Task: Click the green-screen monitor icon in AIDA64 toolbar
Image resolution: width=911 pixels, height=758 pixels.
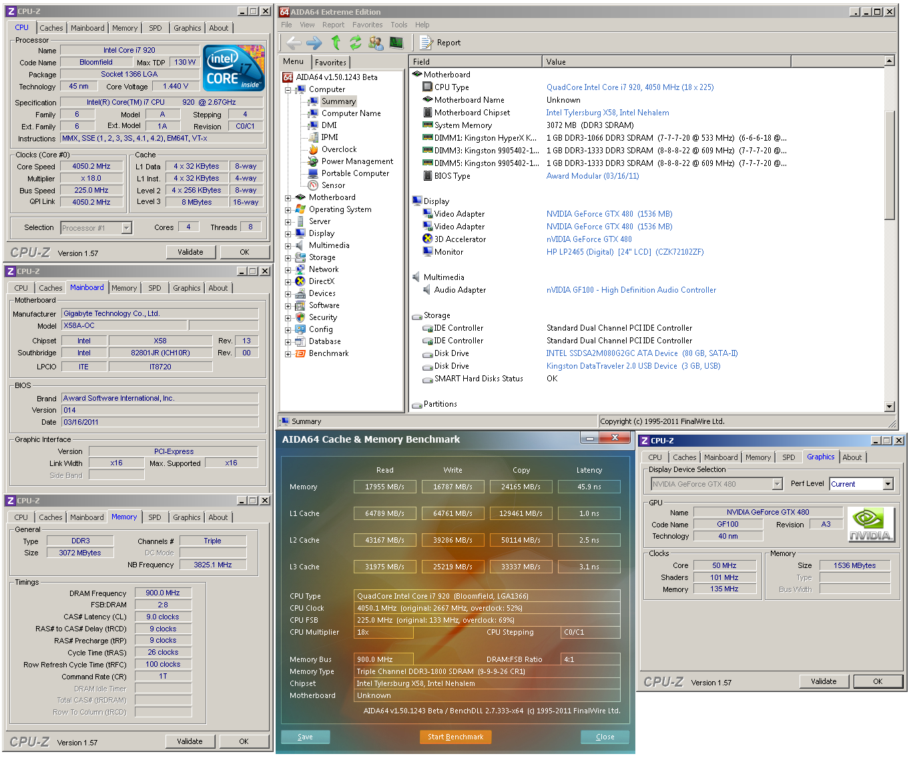Action: coord(396,43)
